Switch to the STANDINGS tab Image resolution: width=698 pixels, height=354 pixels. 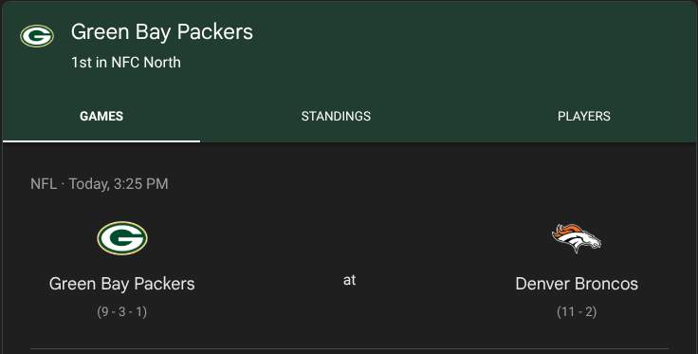336,116
